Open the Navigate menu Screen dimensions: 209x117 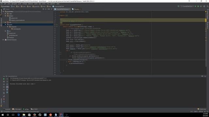[14, 4]
